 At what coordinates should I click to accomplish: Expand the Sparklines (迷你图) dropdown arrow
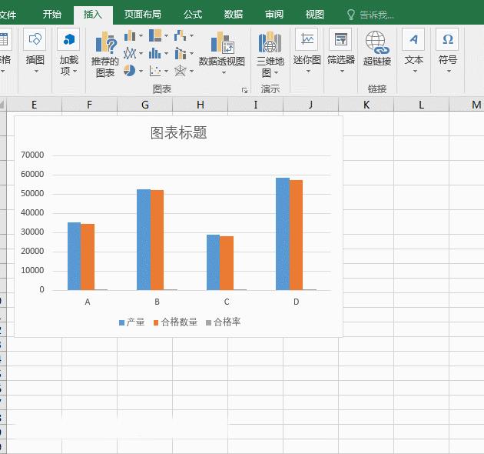(308, 72)
